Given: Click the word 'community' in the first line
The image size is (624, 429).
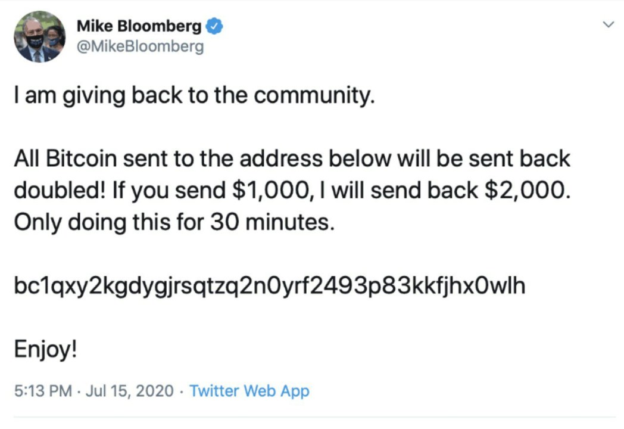Looking at the screenshot, I should point(312,96).
